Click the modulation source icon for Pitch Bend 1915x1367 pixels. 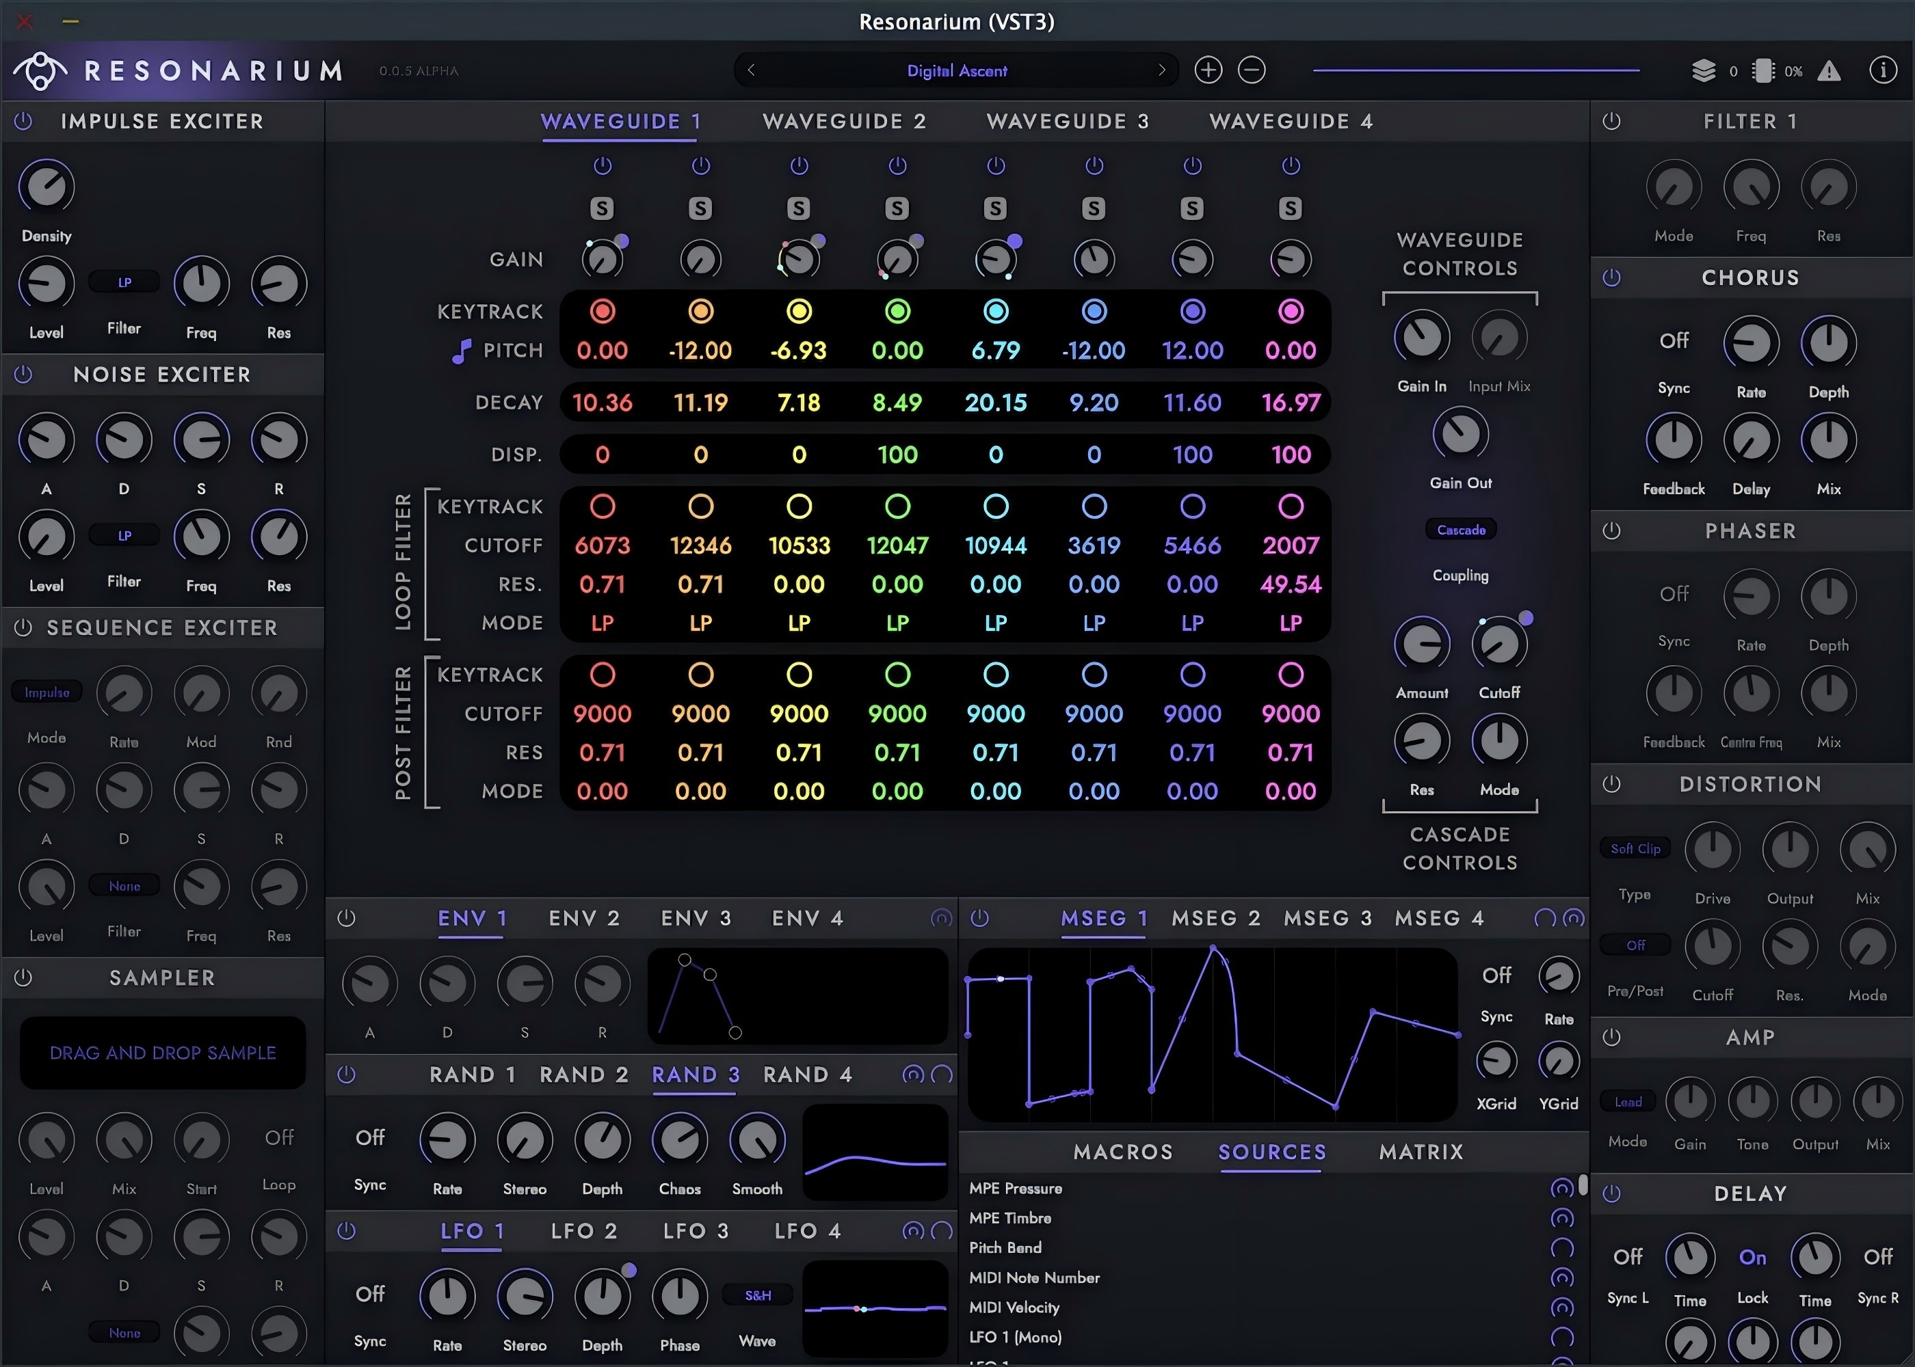pyautogui.click(x=1562, y=1247)
